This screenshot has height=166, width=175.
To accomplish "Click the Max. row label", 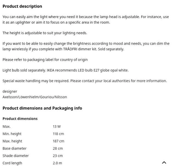I will point(7,126).
